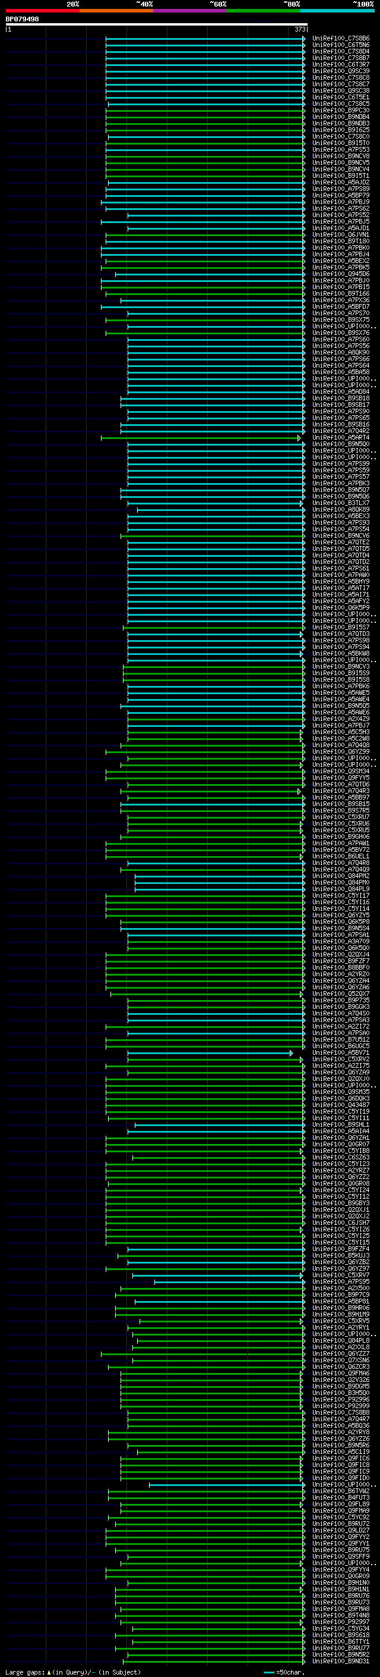Screen dimensions: 380x1677
Task: Select the UniRef100_Q9SFF9 label
Action: point(341,1557)
